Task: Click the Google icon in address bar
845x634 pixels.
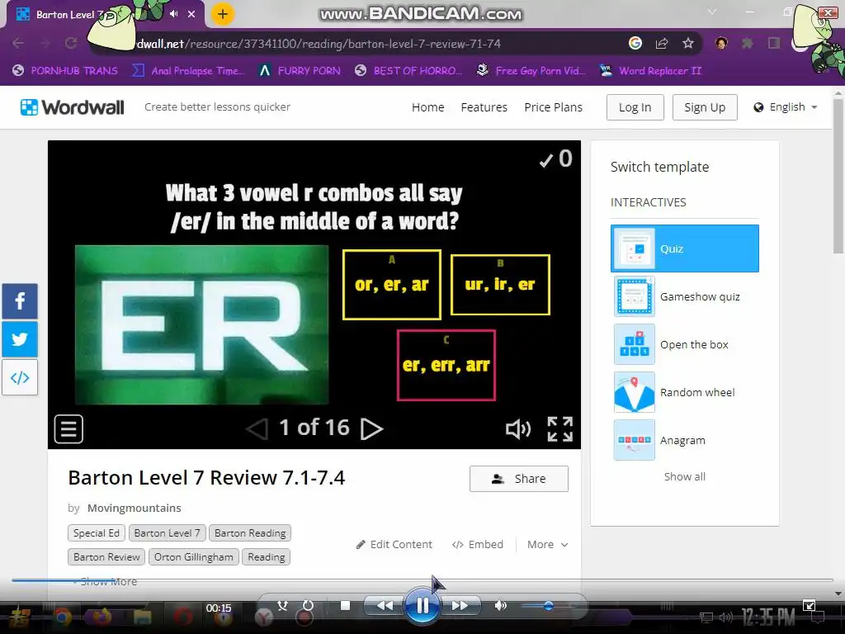Action: pos(635,43)
